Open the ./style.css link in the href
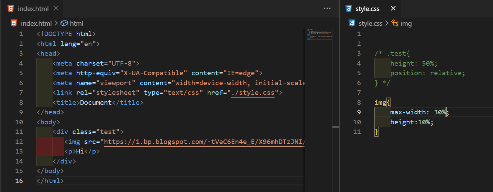 (253, 93)
